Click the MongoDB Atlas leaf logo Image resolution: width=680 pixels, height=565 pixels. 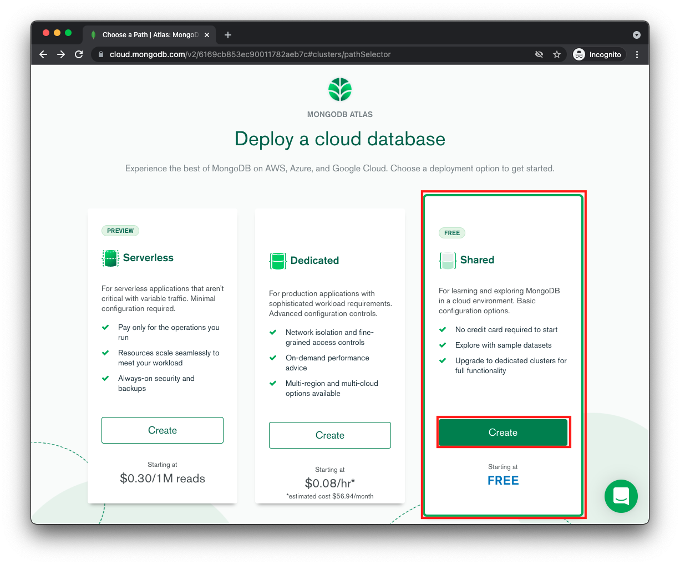click(339, 89)
